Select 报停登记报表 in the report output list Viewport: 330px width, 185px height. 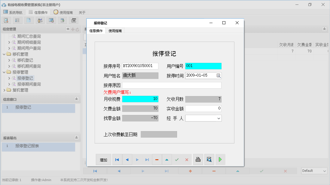pyautogui.click(x=28, y=147)
